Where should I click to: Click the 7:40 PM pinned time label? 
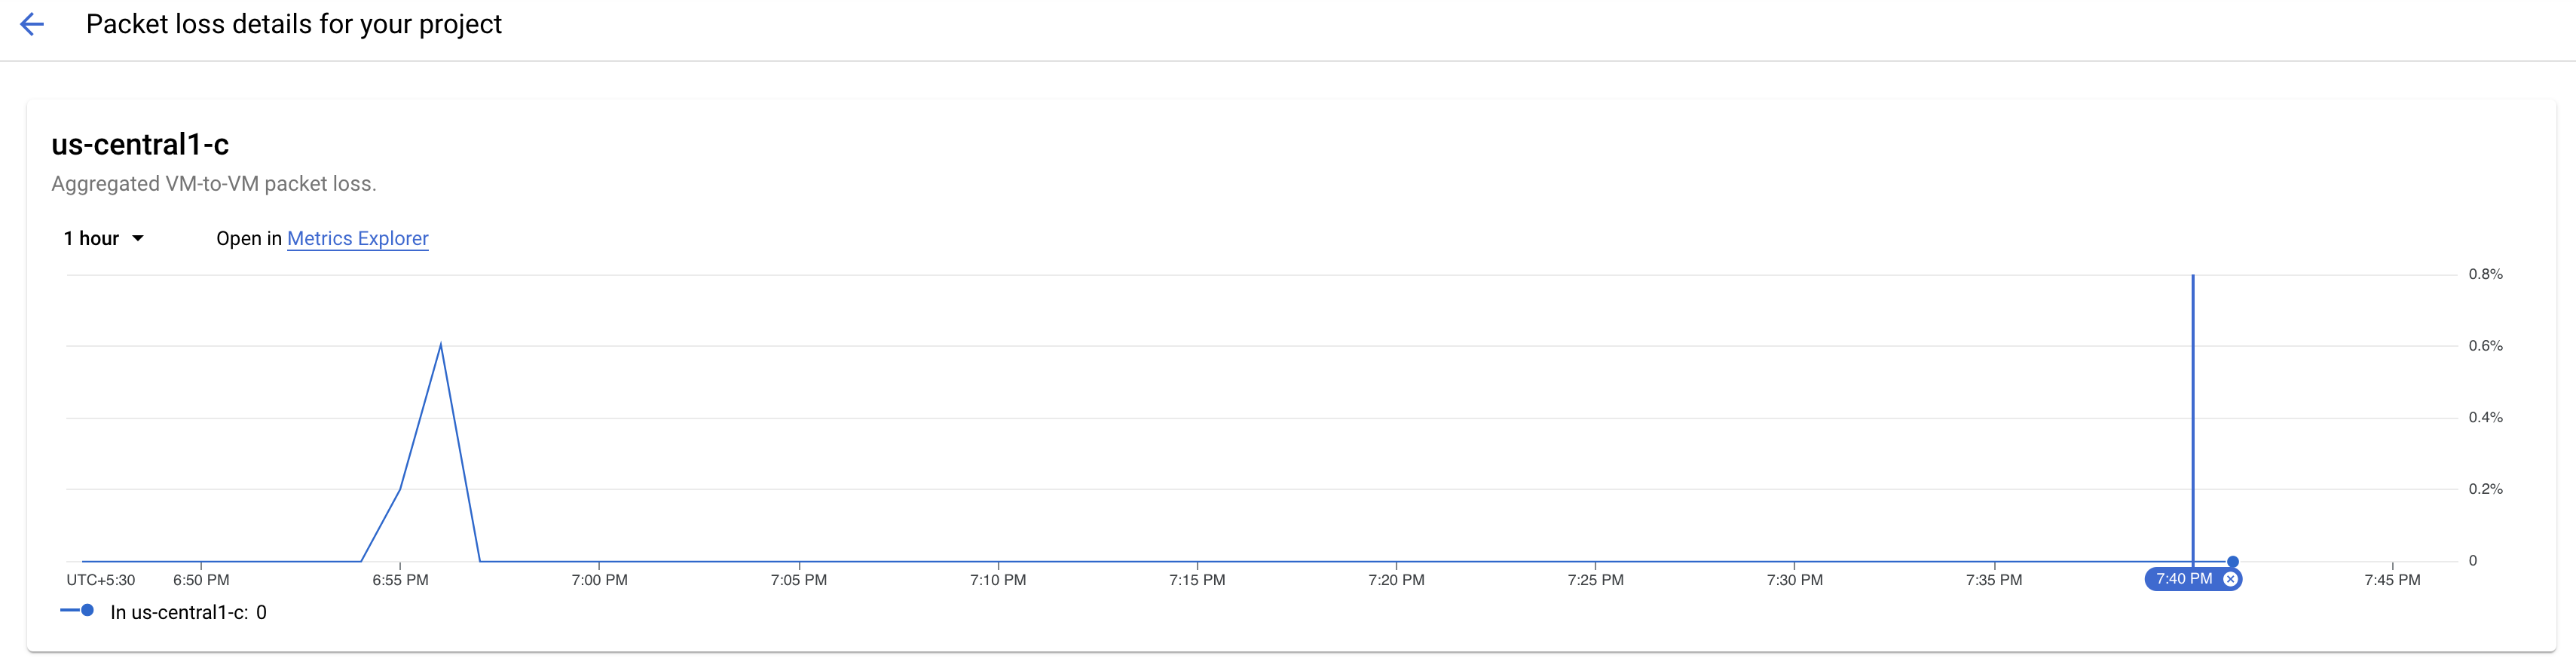click(2183, 579)
